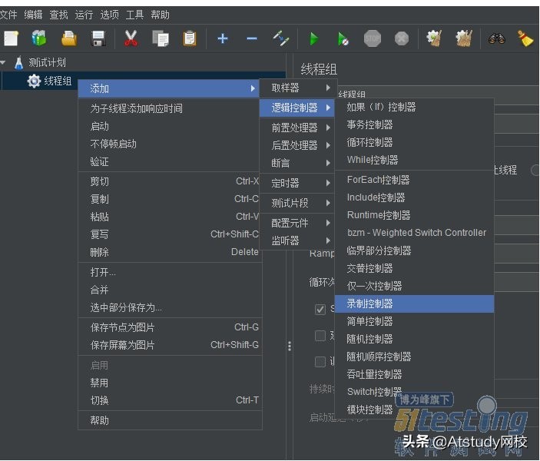
Task: Choose bzm - Weighted Switch Controller
Action: (414, 233)
